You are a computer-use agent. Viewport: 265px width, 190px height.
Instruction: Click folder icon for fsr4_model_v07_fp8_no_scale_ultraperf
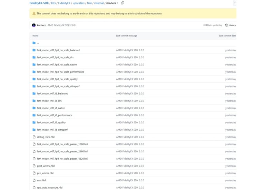(x=34, y=86)
